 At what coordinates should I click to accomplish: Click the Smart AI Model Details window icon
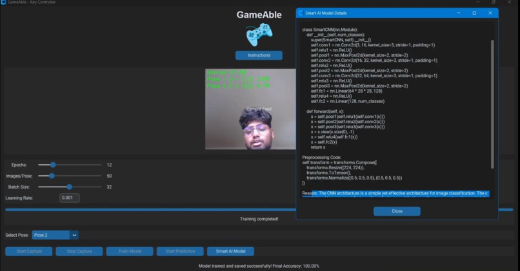[x=301, y=13]
